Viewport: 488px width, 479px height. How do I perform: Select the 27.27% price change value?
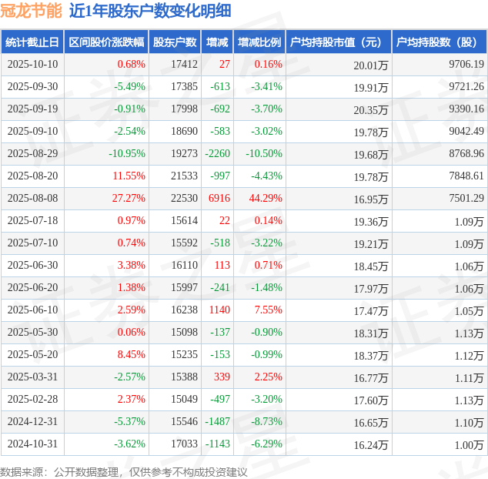click(129, 199)
